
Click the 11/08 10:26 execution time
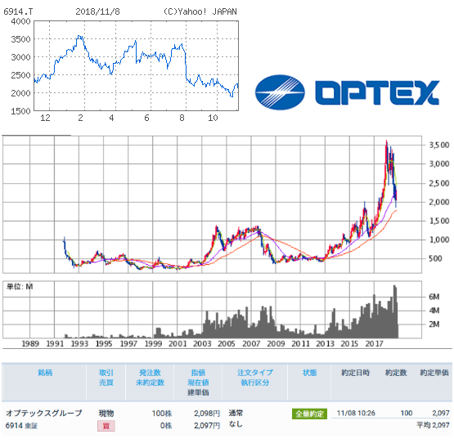click(356, 414)
